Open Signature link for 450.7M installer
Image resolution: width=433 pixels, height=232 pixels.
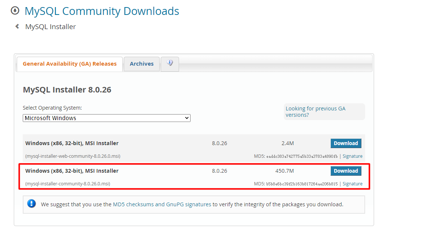tap(352, 184)
